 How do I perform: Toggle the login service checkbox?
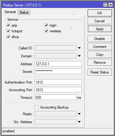coord(46,25)
